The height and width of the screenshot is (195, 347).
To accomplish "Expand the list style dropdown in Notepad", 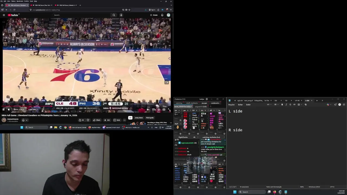I will coord(276,105).
